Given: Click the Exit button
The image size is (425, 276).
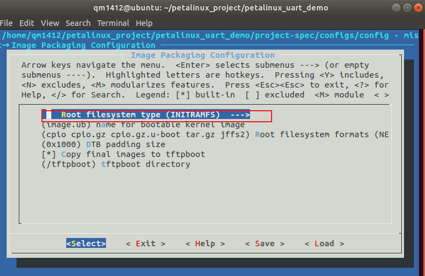Looking at the screenshot, I should pyautogui.click(x=146, y=243).
